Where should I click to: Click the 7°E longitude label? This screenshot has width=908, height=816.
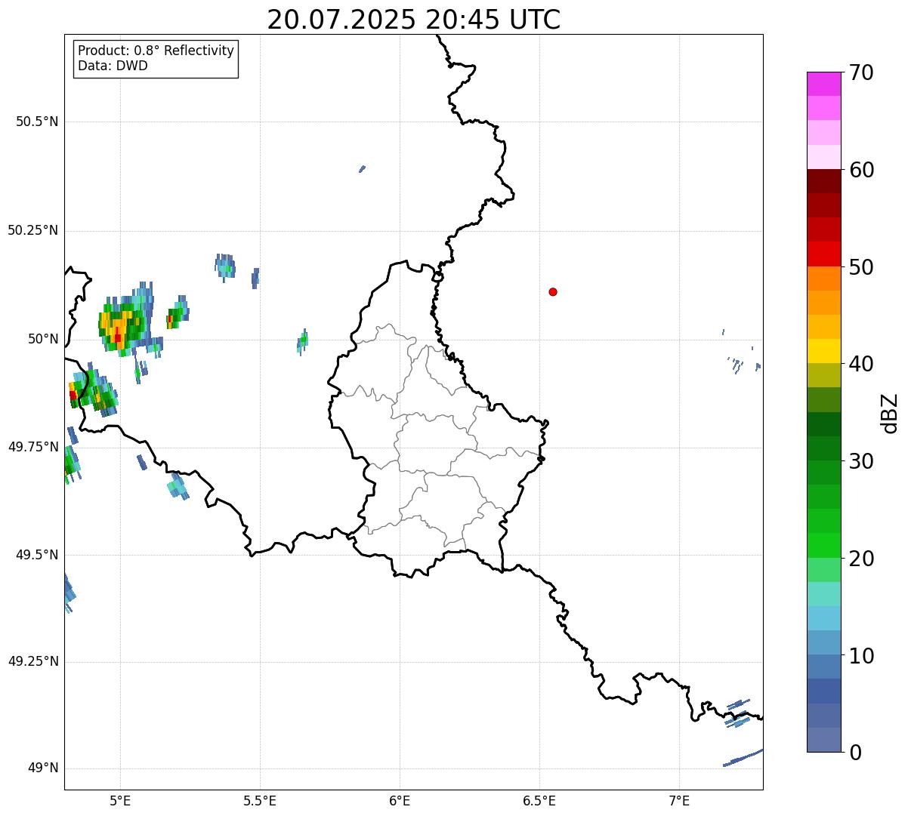[x=679, y=800]
